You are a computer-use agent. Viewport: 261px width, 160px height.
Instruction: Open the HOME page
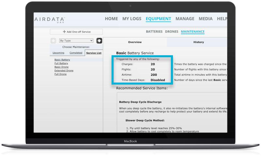tap(111, 19)
